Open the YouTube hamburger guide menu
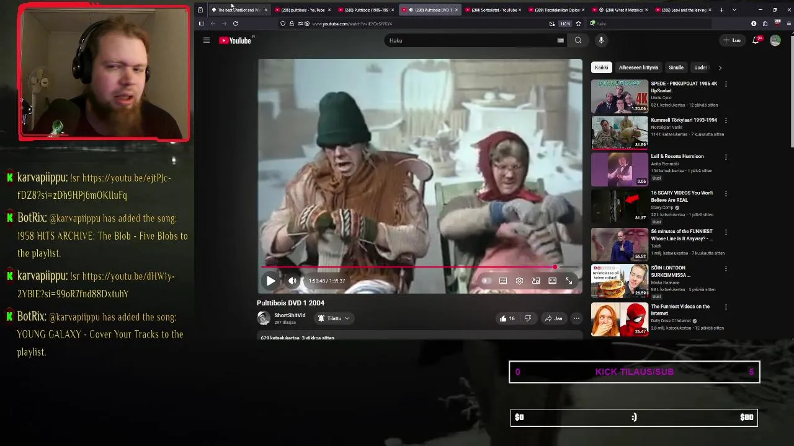This screenshot has width=794, height=446. coord(207,40)
